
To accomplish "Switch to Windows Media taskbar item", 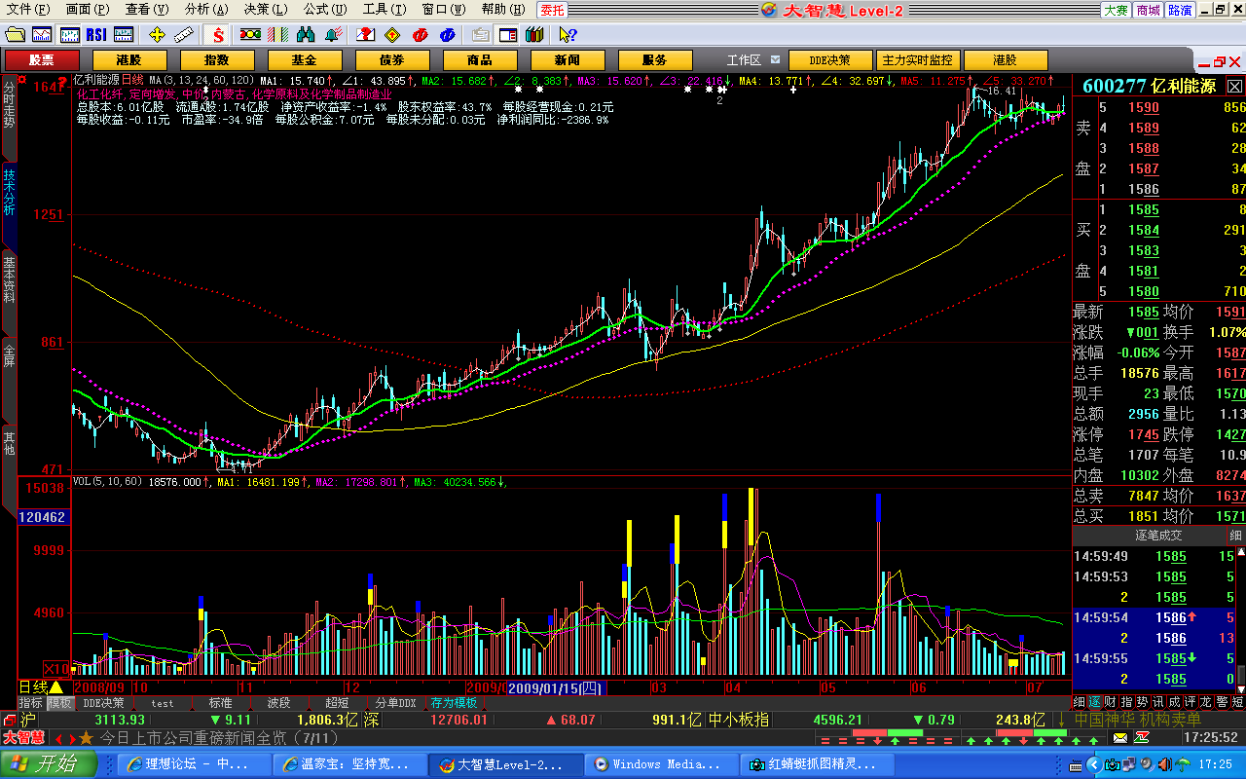I will 663,764.
